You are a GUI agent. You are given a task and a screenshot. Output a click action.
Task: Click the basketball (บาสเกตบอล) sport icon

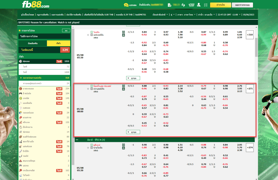point(20,89)
